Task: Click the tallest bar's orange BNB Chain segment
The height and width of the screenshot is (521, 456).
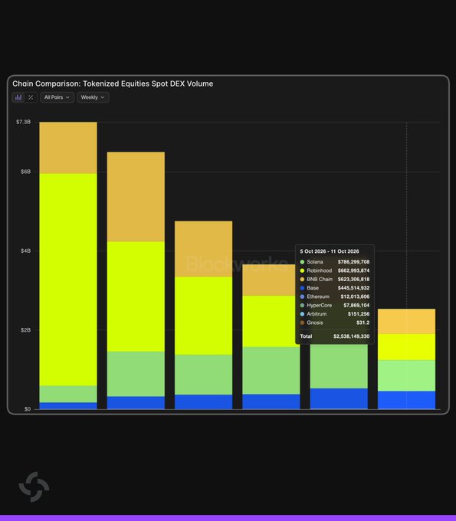Action: 68,148
